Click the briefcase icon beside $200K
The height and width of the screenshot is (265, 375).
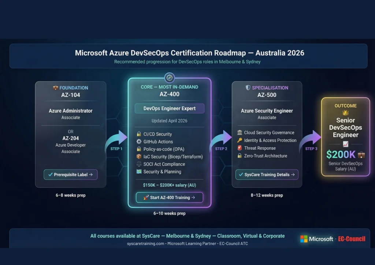point(361,154)
